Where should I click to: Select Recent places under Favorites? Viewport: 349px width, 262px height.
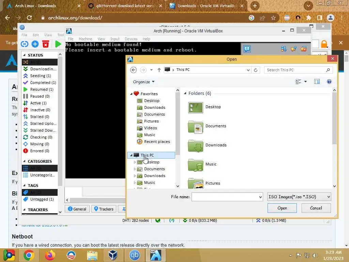point(154,142)
